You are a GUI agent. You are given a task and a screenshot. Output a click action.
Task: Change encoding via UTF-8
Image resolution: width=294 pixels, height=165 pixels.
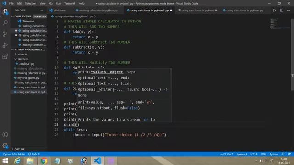[254, 154]
